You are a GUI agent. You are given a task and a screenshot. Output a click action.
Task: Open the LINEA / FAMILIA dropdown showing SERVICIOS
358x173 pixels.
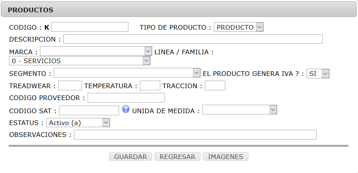click(80, 61)
